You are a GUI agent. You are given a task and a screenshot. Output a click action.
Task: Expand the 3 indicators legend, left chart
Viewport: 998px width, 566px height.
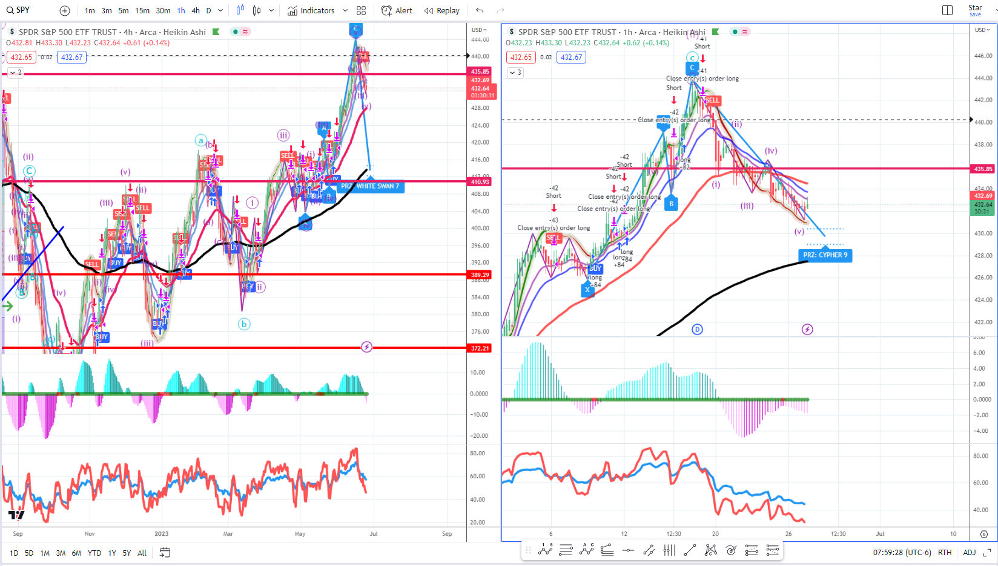16,73
